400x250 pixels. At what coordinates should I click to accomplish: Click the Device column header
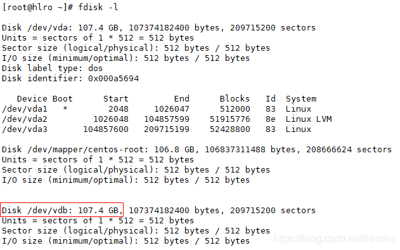point(32,99)
